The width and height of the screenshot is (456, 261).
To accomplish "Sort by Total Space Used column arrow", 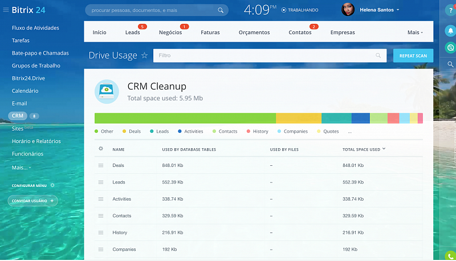I will (384, 149).
